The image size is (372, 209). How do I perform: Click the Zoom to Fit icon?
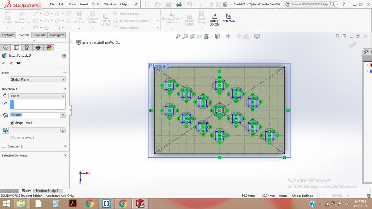point(178,36)
